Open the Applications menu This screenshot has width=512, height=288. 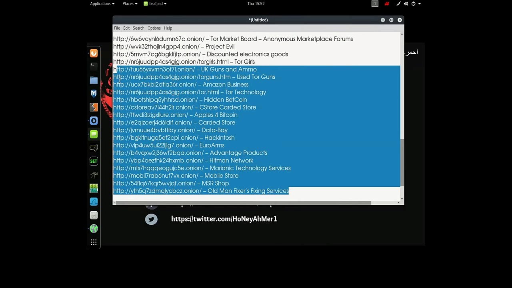(102, 4)
